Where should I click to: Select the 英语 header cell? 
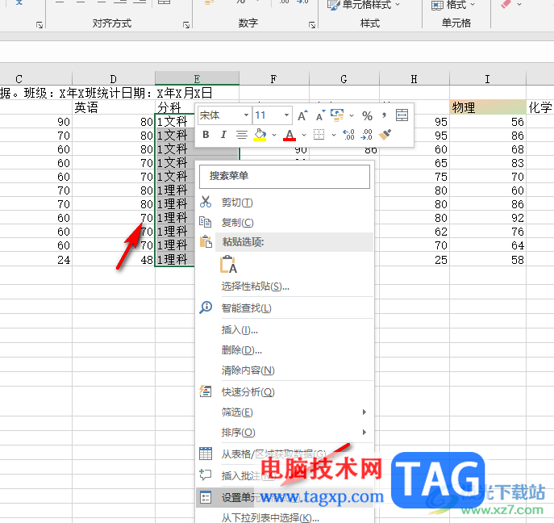pos(114,107)
